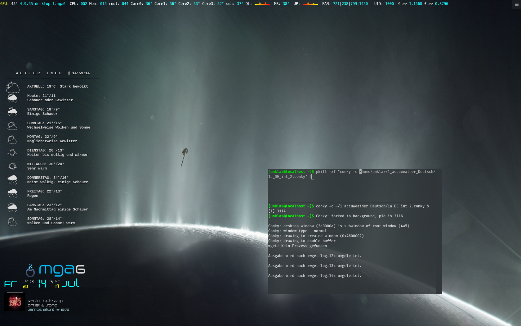Click the 'Radio Swisspop' label

[45, 301]
